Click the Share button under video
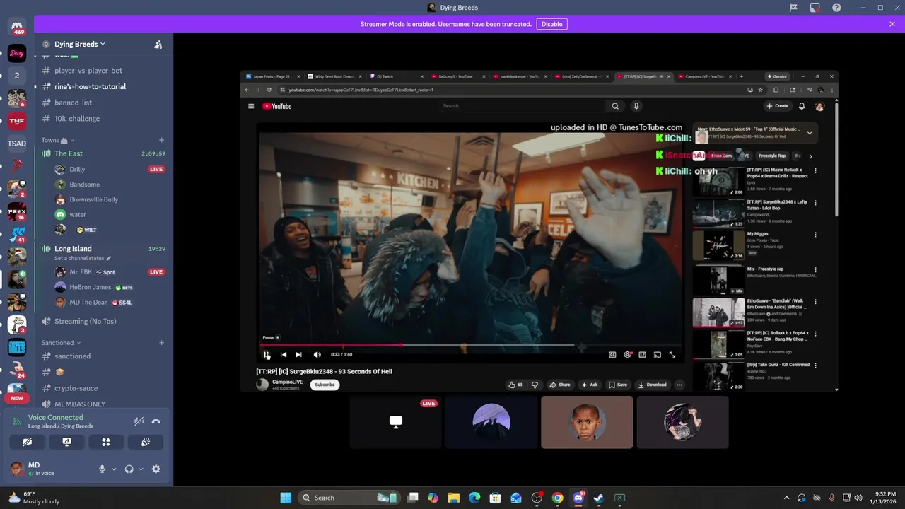905x509 pixels. point(559,385)
